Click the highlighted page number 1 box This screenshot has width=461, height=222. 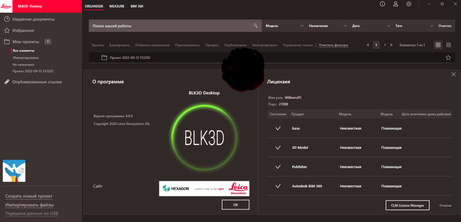(x=376, y=45)
